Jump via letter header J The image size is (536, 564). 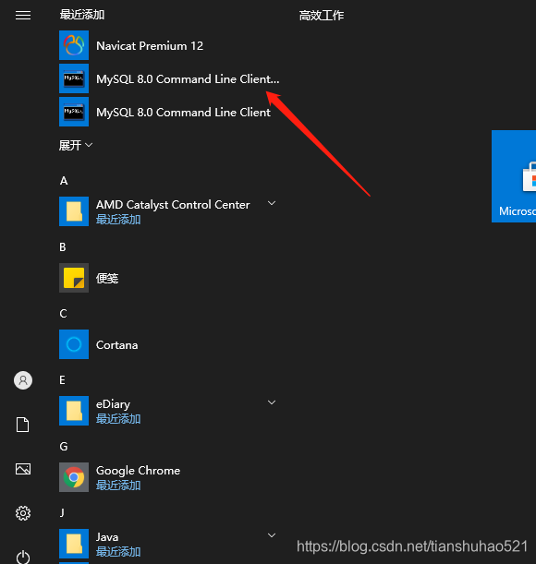(62, 512)
